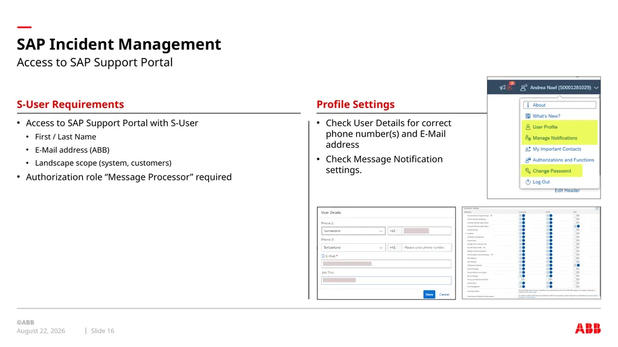Click the ABB logo in slide footer
This screenshot has width=618, height=347.
click(588, 328)
